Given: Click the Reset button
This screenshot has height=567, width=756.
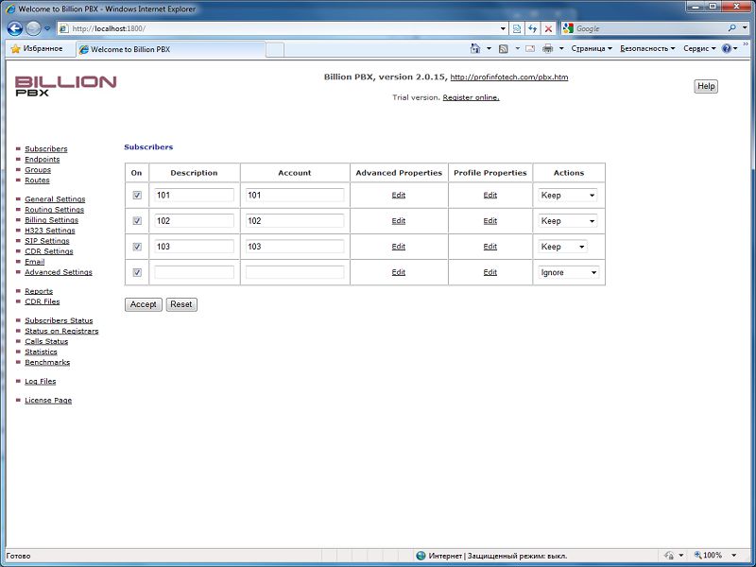Looking at the screenshot, I should (181, 304).
